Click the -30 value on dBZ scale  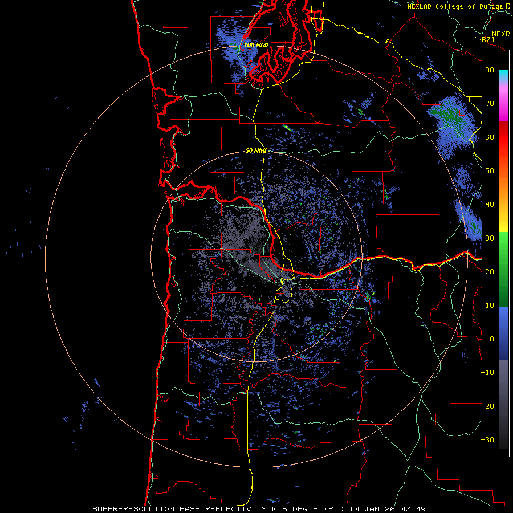487,440
